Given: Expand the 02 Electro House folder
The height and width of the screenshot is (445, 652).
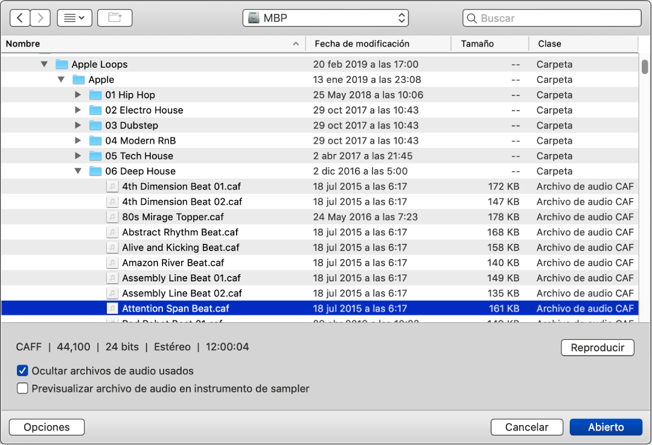Looking at the screenshot, I should [78, 110].
